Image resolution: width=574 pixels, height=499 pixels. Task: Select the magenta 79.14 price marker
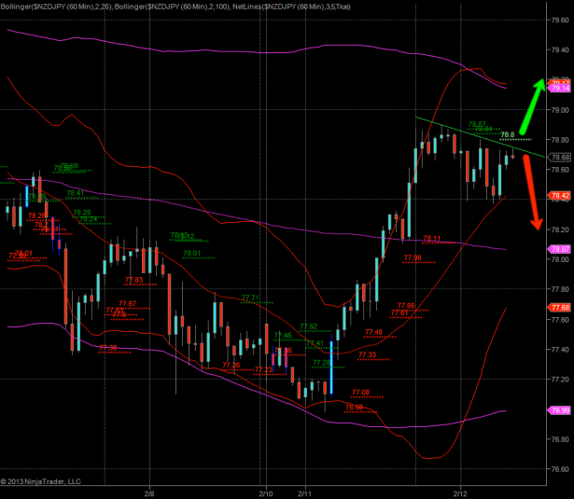[561, 89]
